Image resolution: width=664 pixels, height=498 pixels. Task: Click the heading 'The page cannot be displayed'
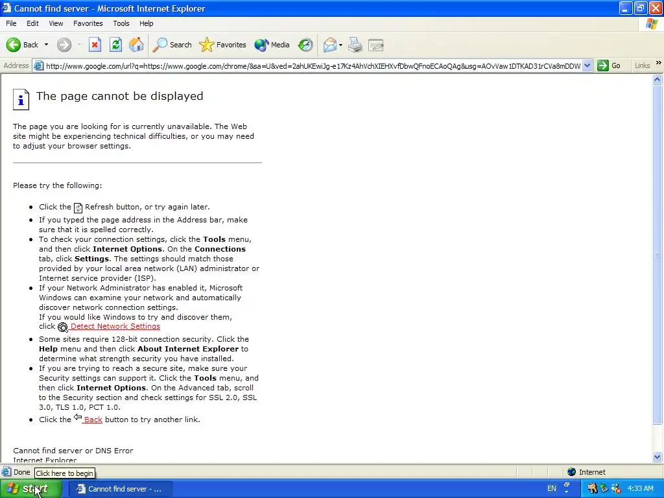click(x=120, y=96)
